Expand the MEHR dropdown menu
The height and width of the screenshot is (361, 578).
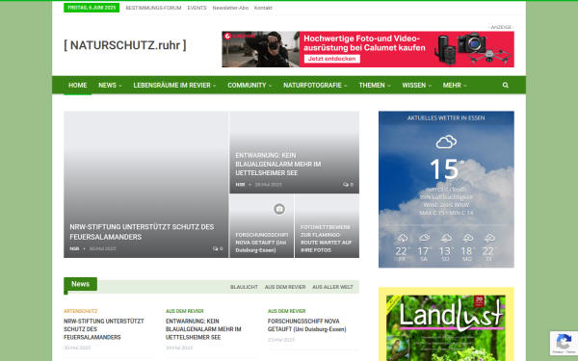(455, 85)
